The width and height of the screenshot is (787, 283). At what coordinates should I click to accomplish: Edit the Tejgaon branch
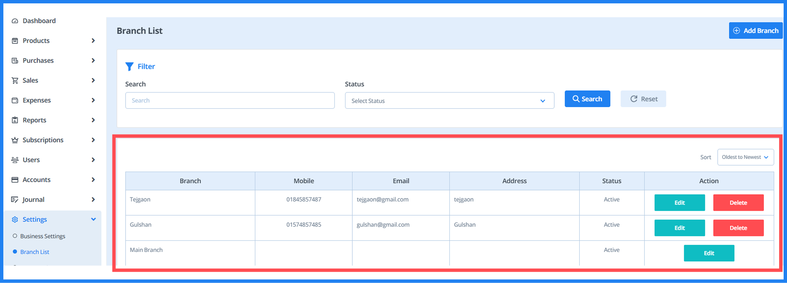click(x=679, y=203)
